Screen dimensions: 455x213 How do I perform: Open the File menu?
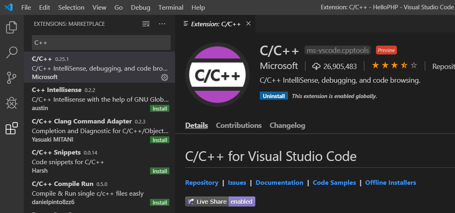coord(26,8)
